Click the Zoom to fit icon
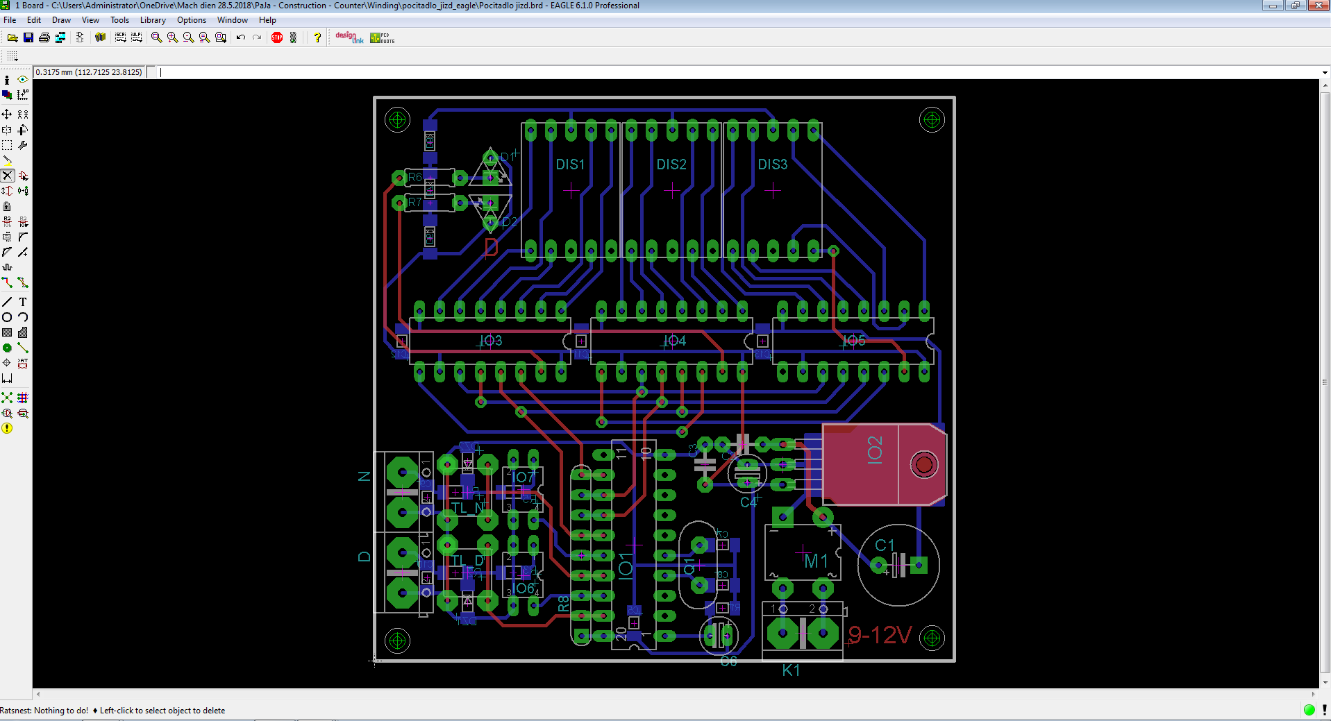Screen dimensions: 1331x721 [x=156, y=37]
